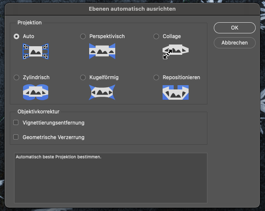Click the description text box
265x211 pixels.
coord(111,178)
